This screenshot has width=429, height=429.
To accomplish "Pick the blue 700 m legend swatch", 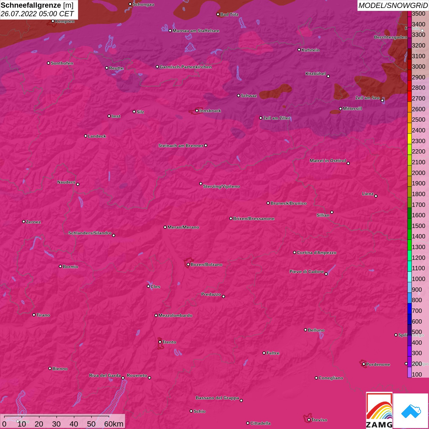I will [x=409, y=308].
